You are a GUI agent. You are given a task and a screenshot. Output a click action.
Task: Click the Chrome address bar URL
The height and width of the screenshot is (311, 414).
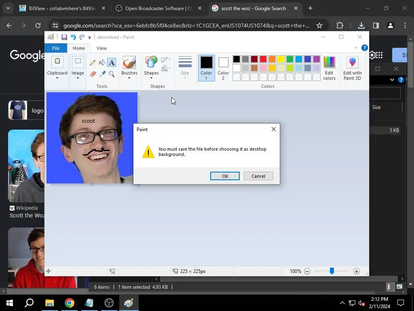coord(186,26)
